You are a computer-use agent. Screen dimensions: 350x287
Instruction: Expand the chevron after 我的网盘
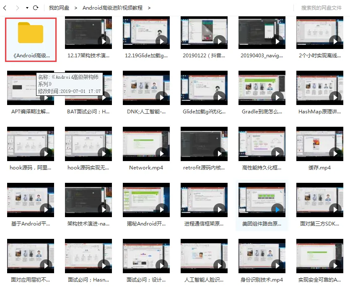76,8
